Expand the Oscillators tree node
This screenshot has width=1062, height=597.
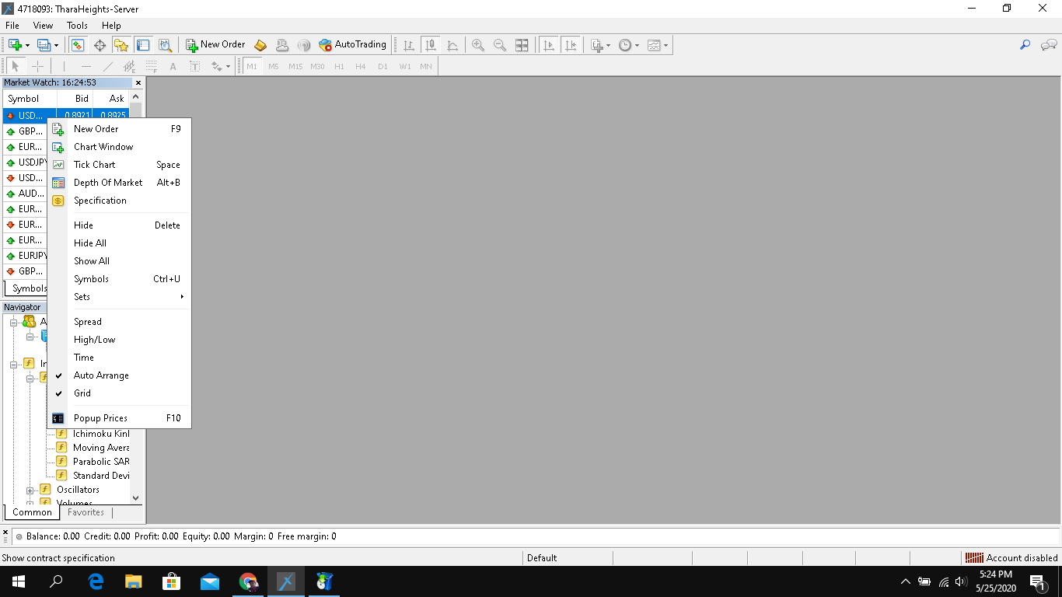[30, 491]
